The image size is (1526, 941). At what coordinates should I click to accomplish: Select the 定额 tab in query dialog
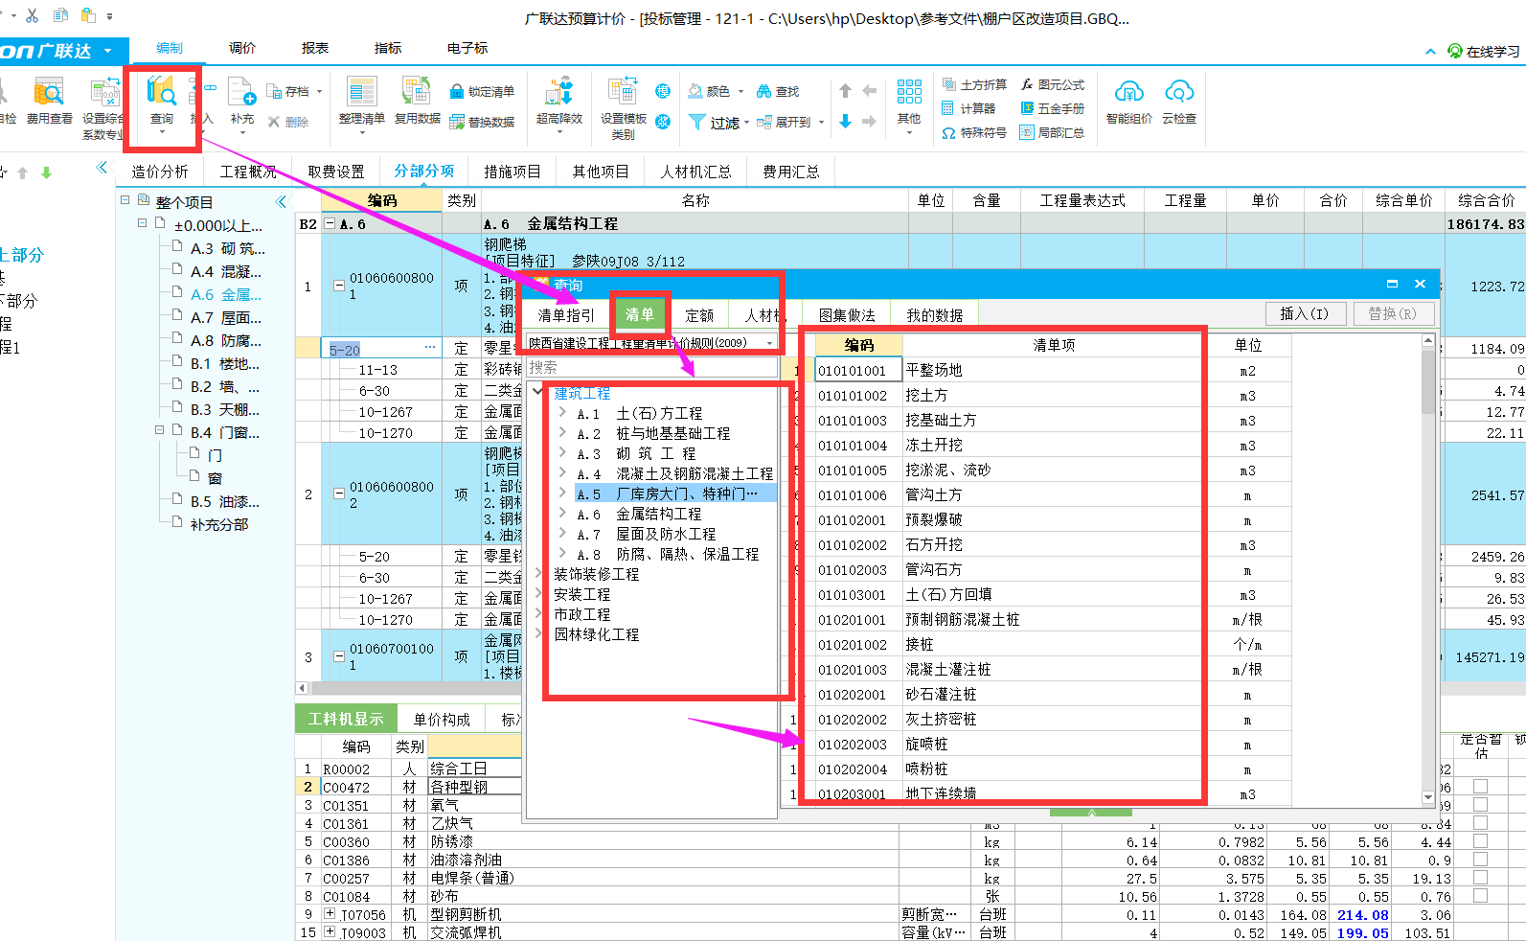[x=699, y=314]
